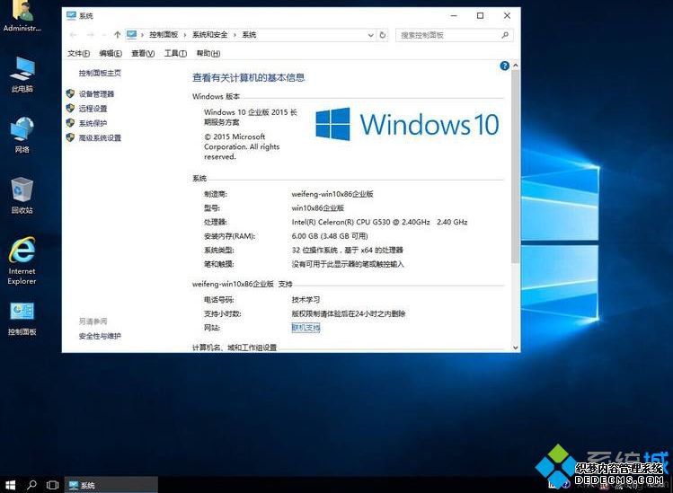Viewport: 673px width, 493px height.
Task: Click the help question mark icon
Action: 505,66
